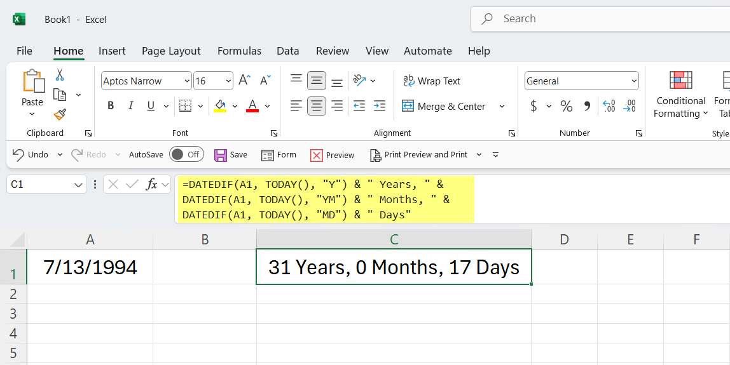Image resolution: width=730 pixels, height=365 pixels.
Task: Click the Save disk icon
Action: (221, 155)
